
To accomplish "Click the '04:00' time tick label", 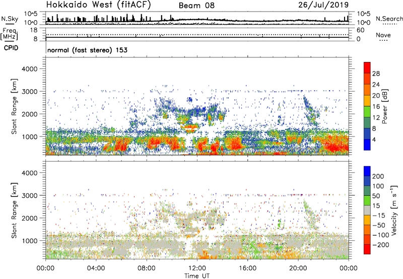I will [x=96, y=268].
